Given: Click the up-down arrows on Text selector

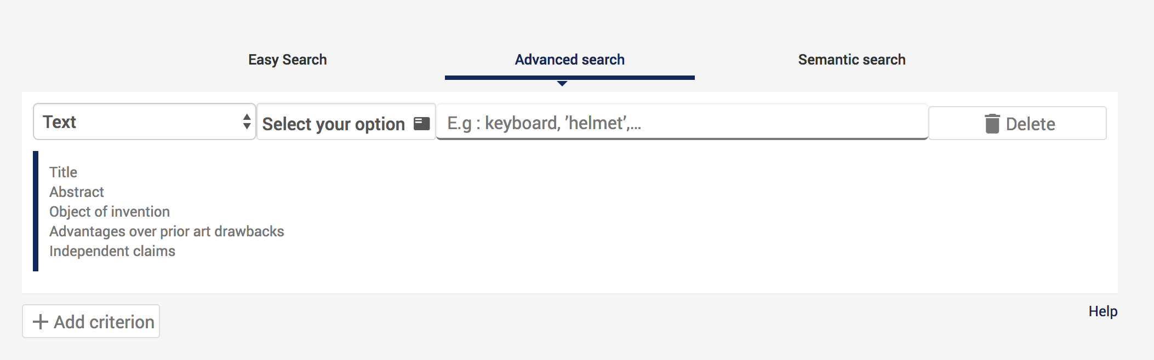Looking at the screenshot, I should pos(247,121).
